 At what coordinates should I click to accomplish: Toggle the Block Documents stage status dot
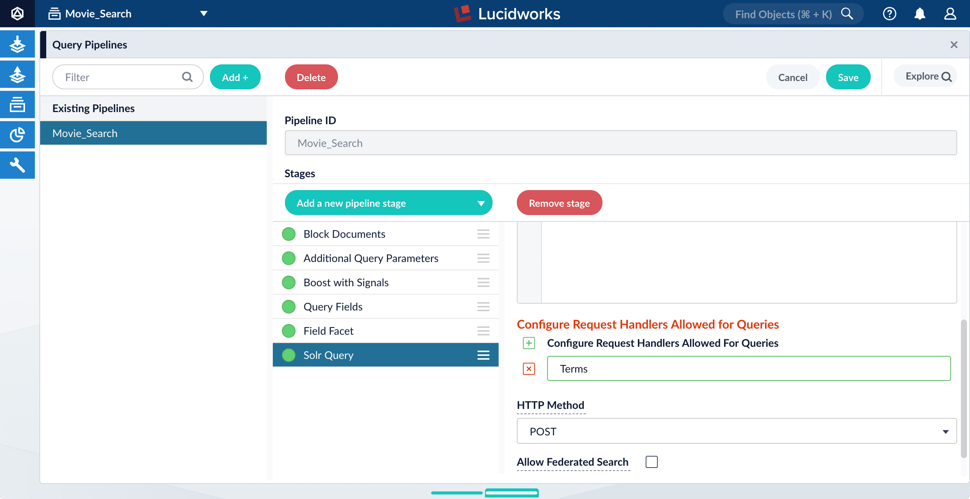[x=289, y=234]
